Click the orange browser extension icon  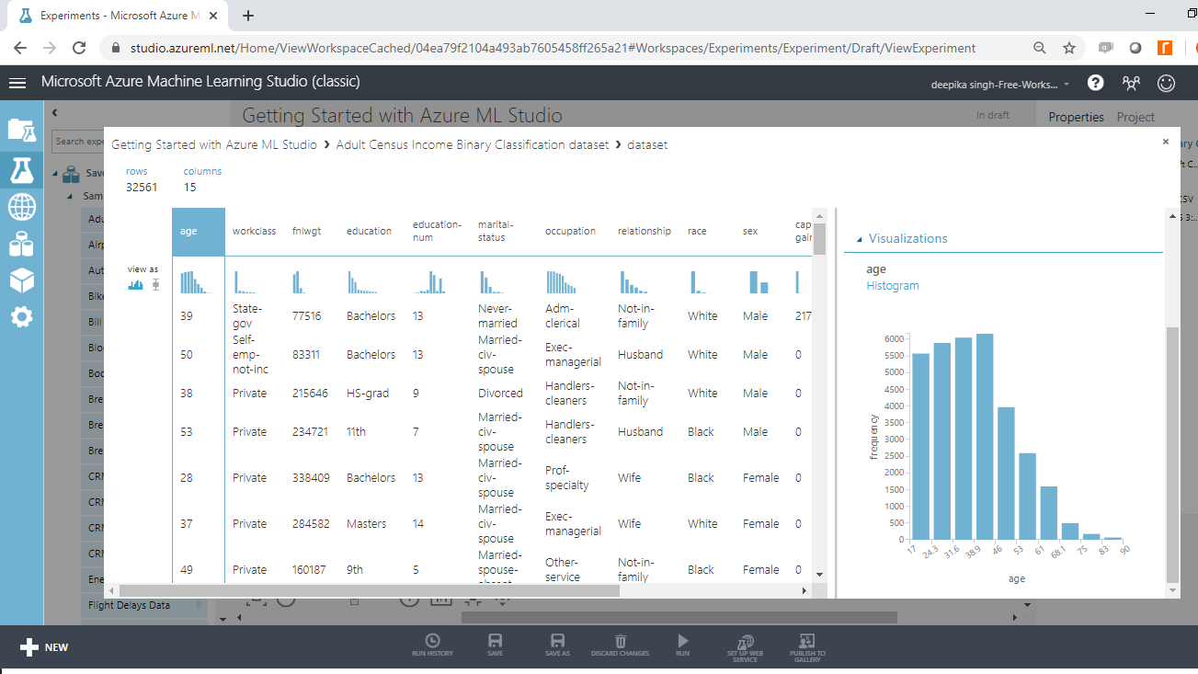tap(1164, 48)
